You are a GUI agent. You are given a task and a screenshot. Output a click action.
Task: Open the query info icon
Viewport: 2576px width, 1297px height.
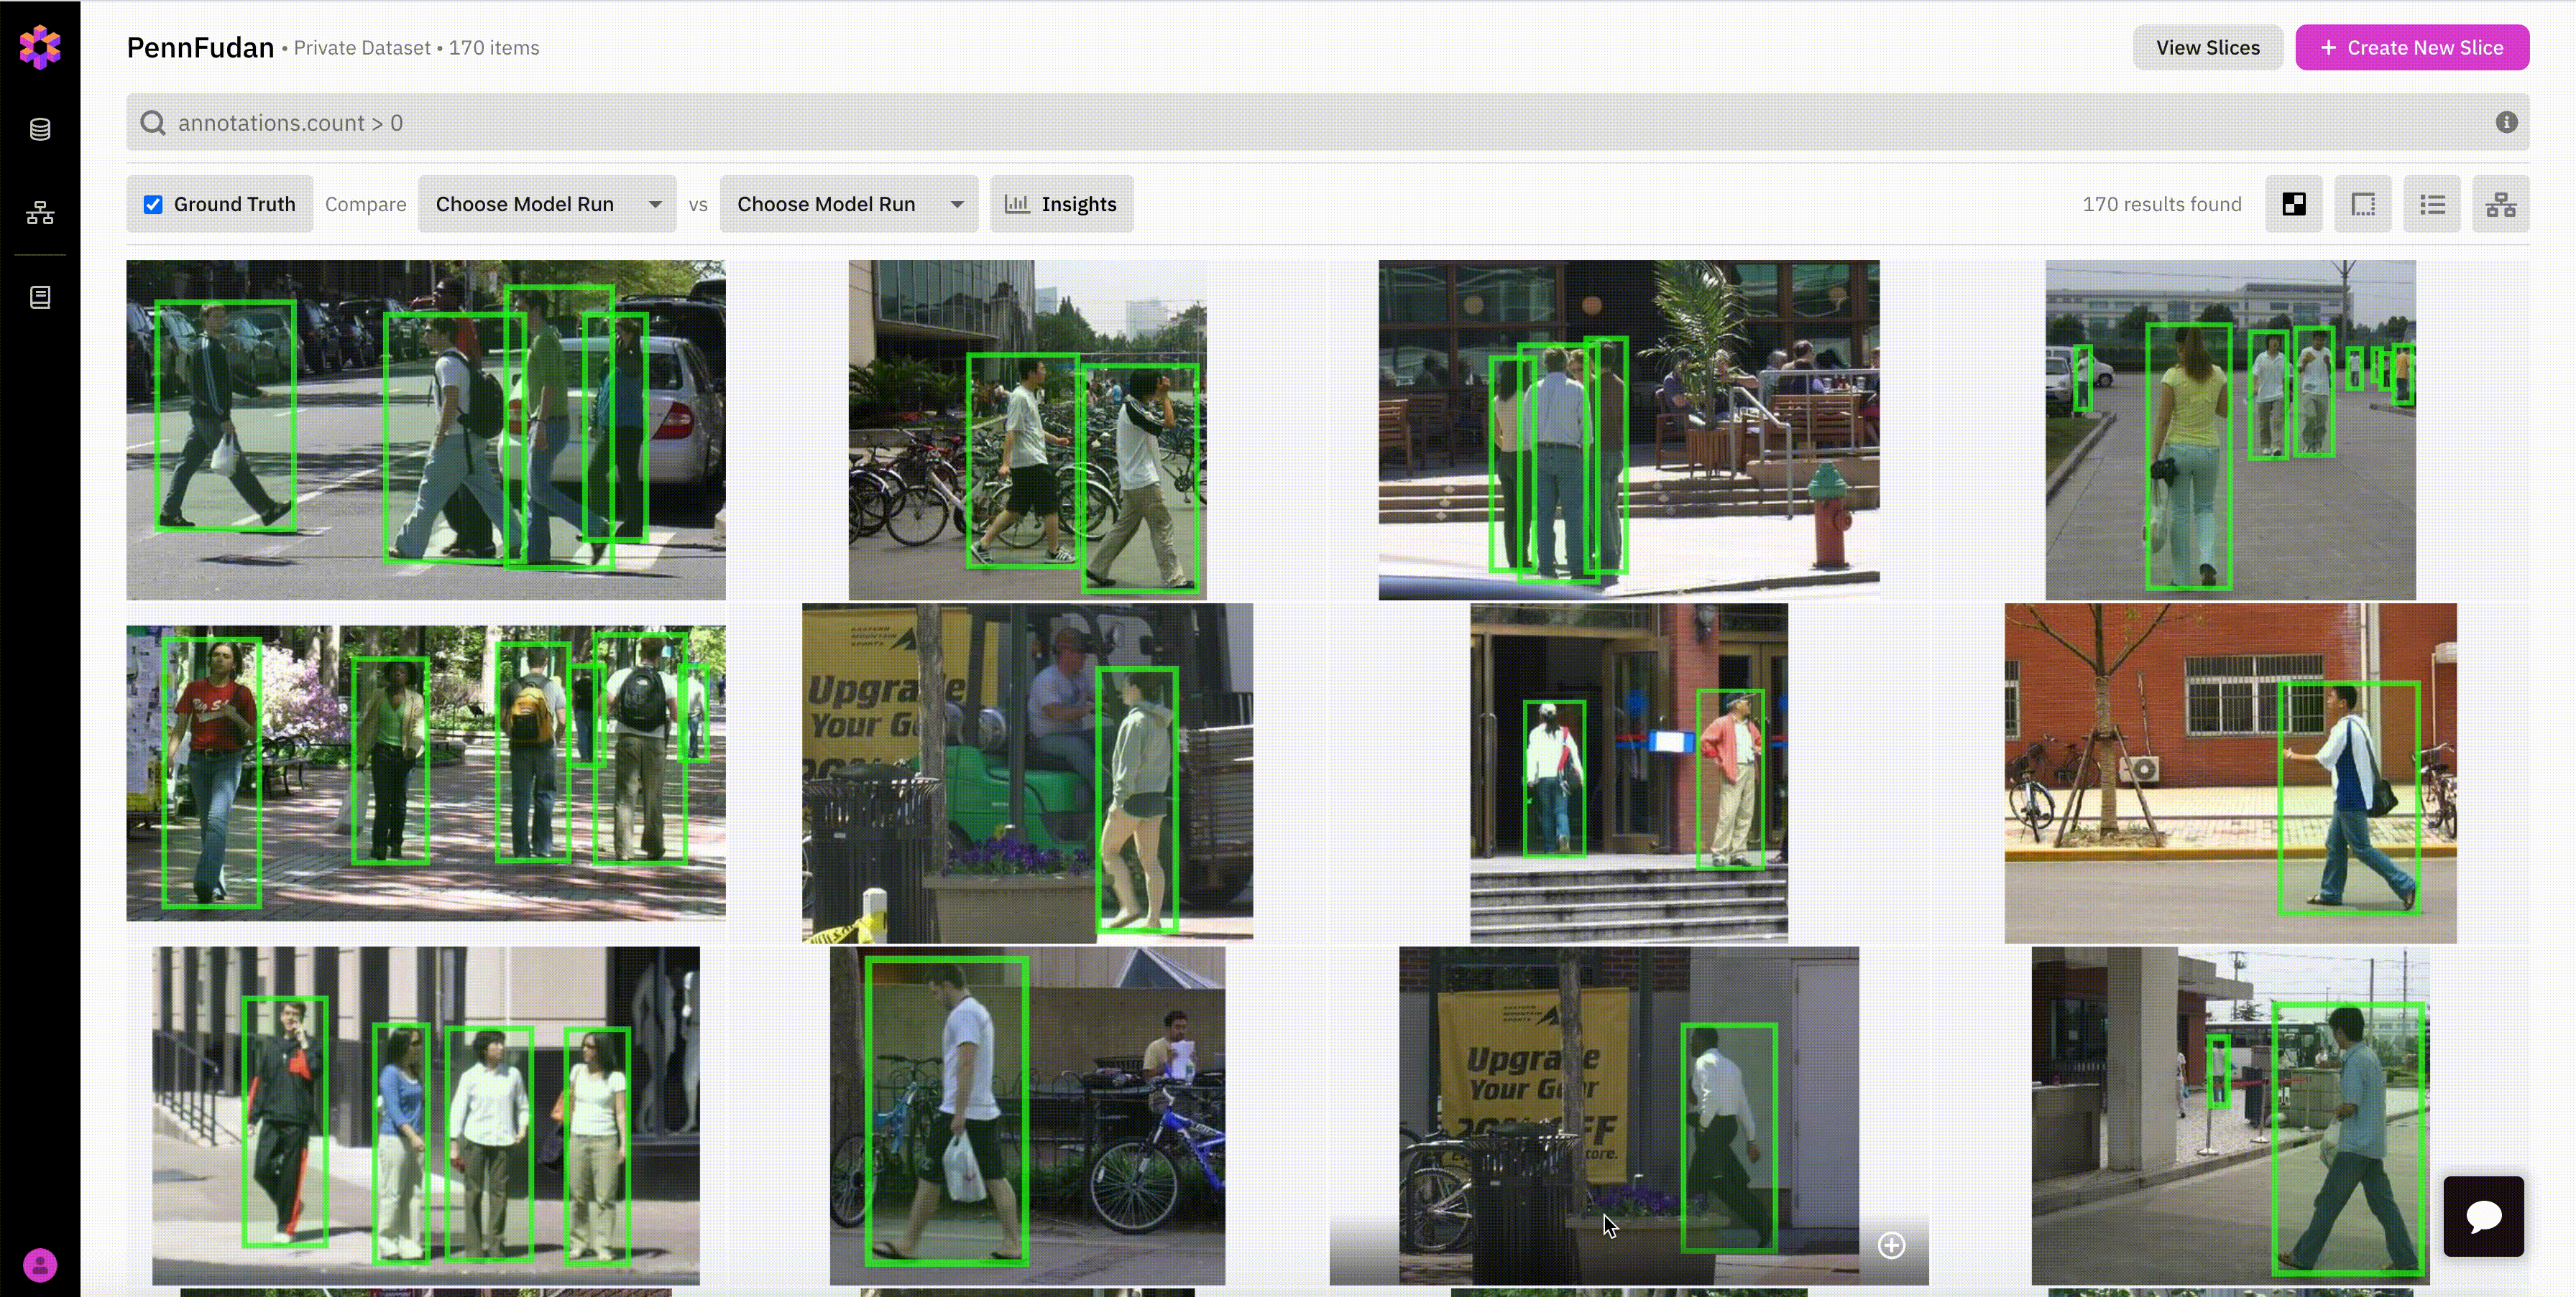pos(2506,122)
